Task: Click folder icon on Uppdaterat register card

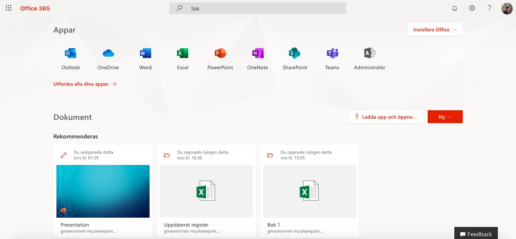Action: click(166, 155)
